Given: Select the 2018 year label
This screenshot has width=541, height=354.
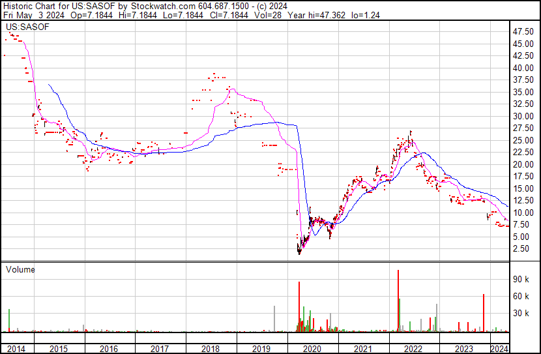Looking at the screenshot, I should [211, 349].
